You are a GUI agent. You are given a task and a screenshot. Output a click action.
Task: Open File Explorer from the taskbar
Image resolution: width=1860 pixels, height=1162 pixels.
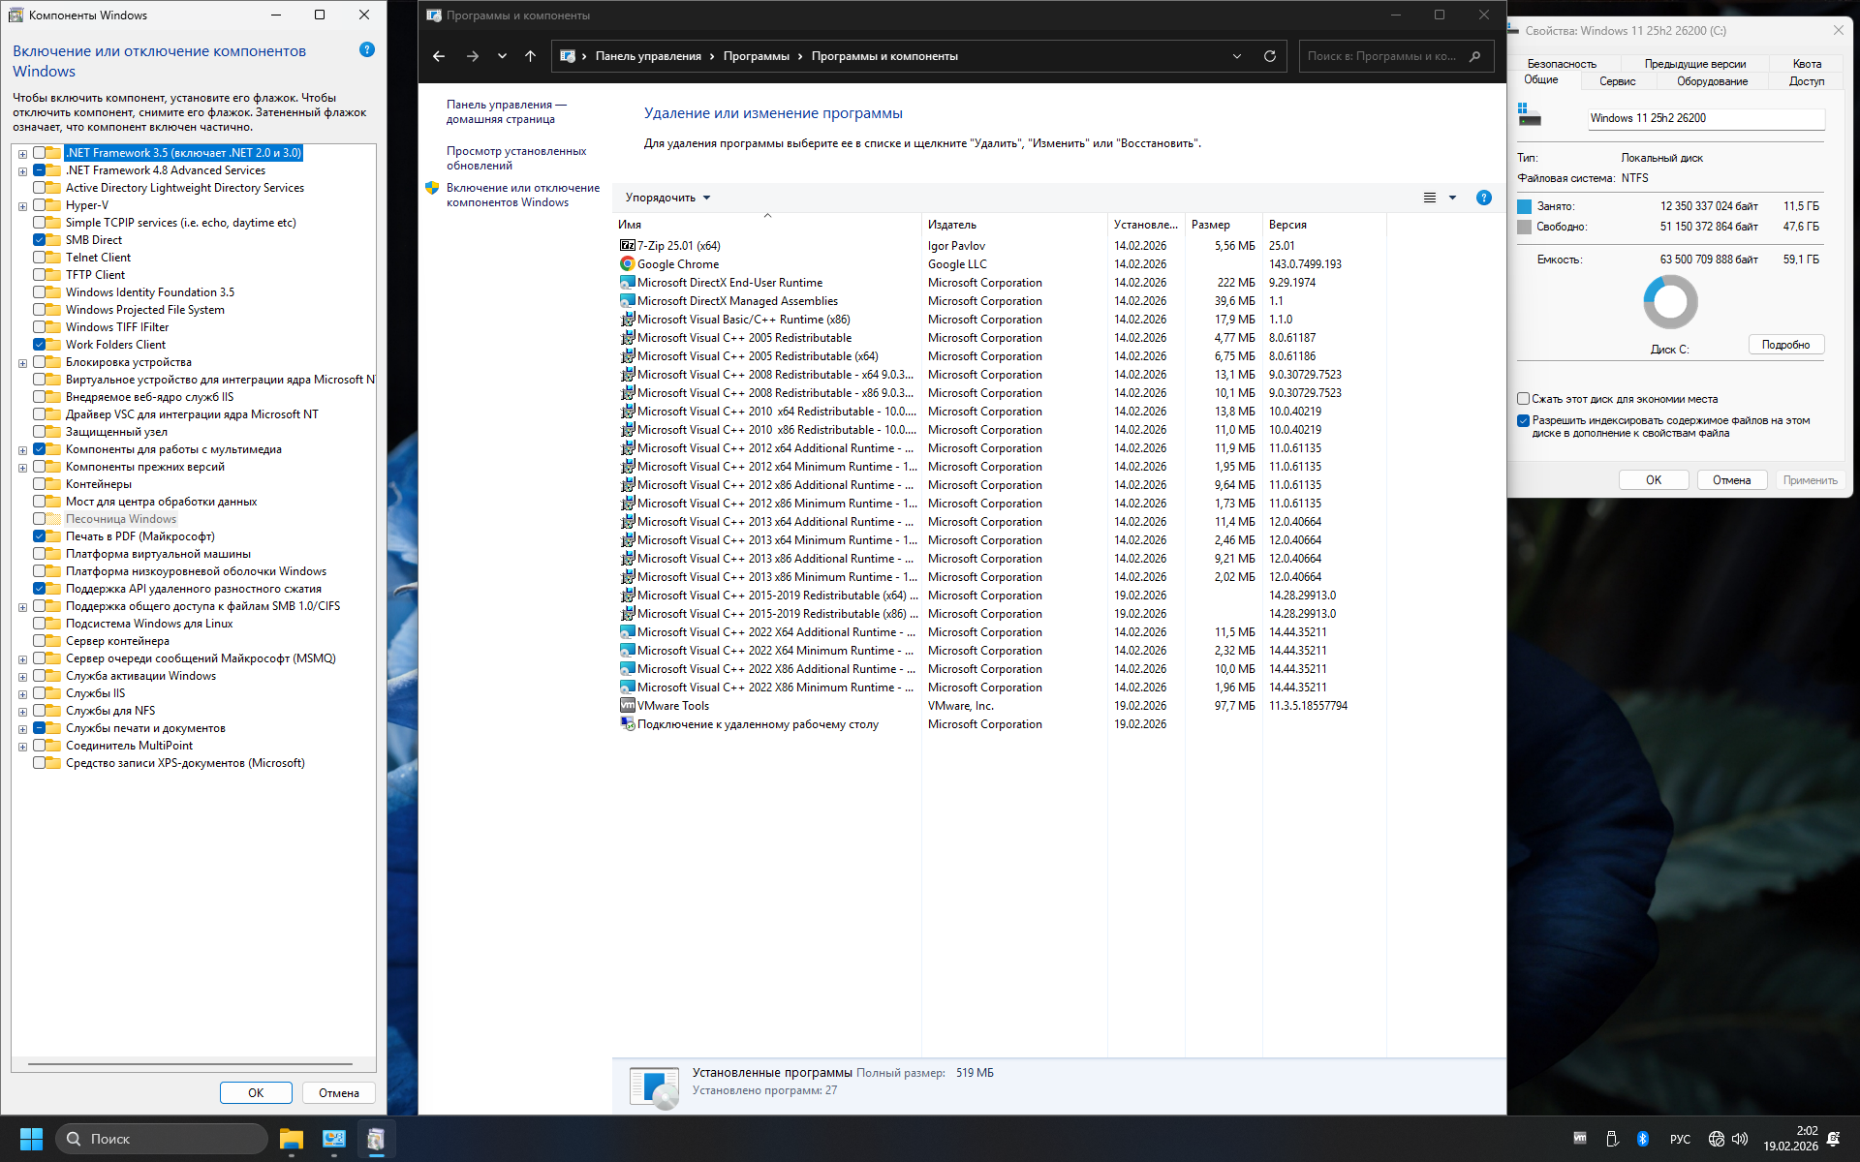pos(291,1139)
